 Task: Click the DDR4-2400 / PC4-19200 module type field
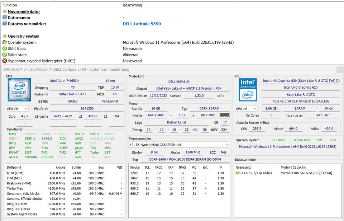(x=185, y=160)
